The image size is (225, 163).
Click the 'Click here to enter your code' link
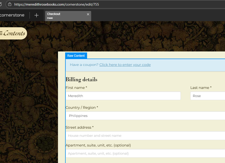[125, 65]
